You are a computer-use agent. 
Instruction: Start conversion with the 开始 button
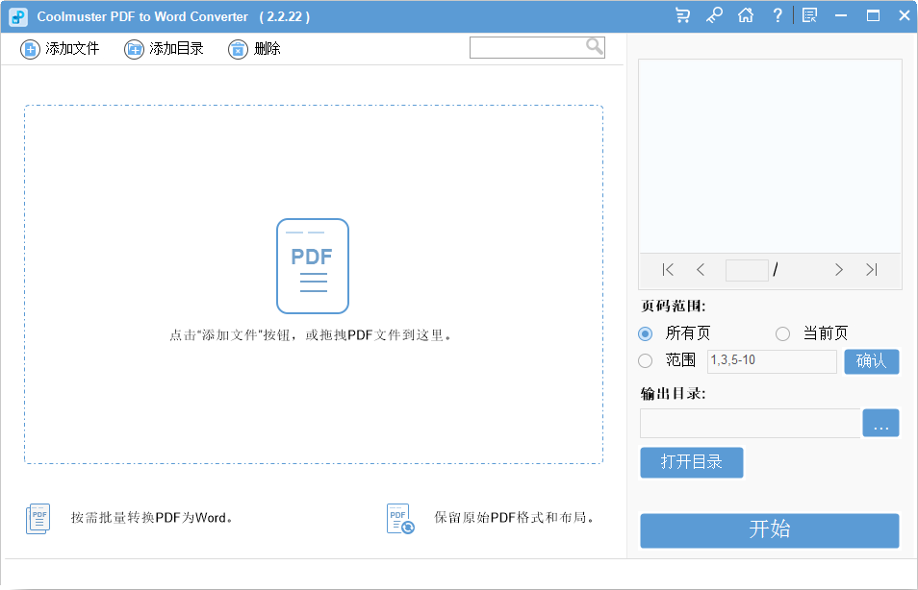769,530
